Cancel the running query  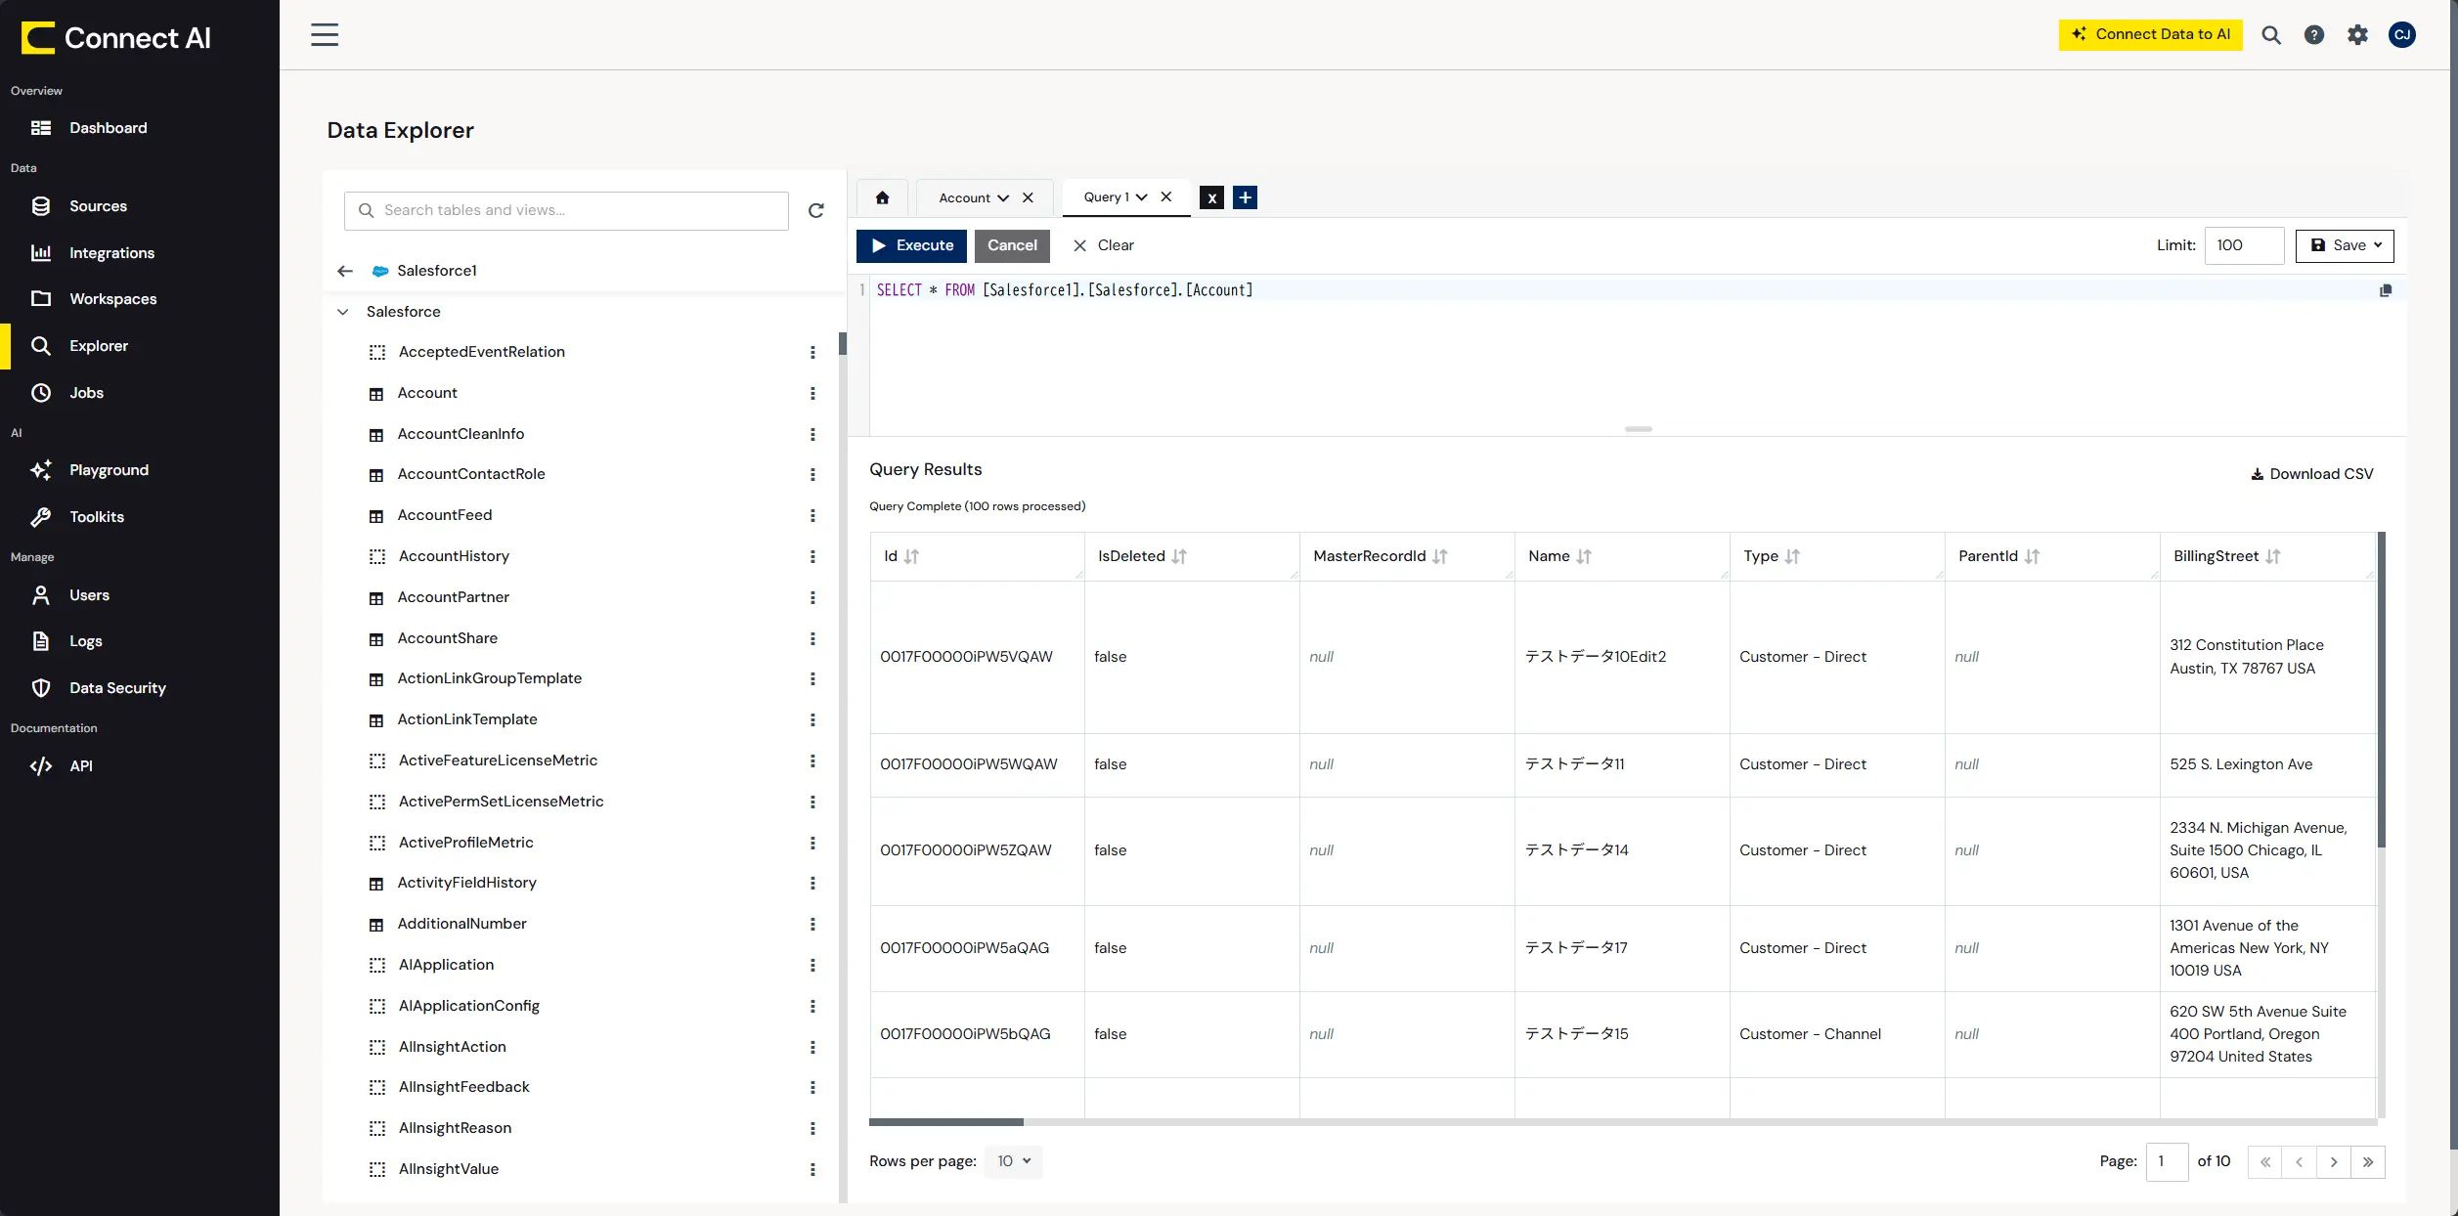1012,245
